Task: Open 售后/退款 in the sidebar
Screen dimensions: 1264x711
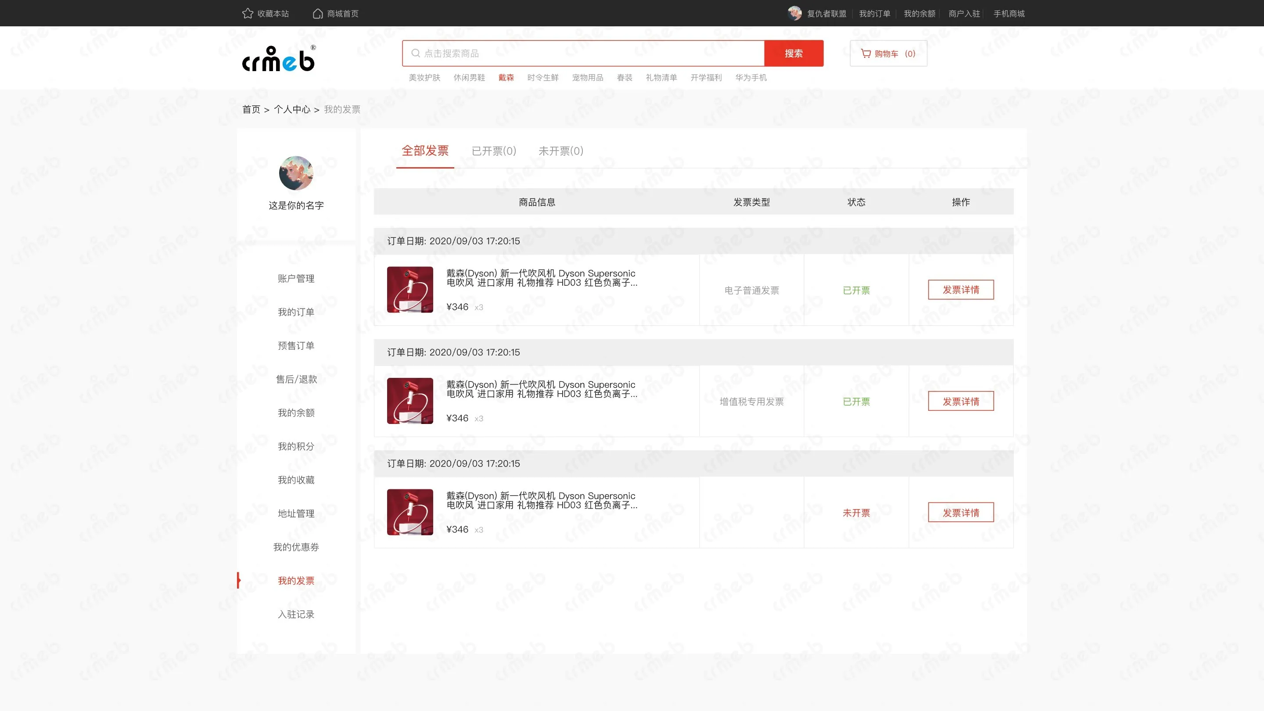Action: 296,379
